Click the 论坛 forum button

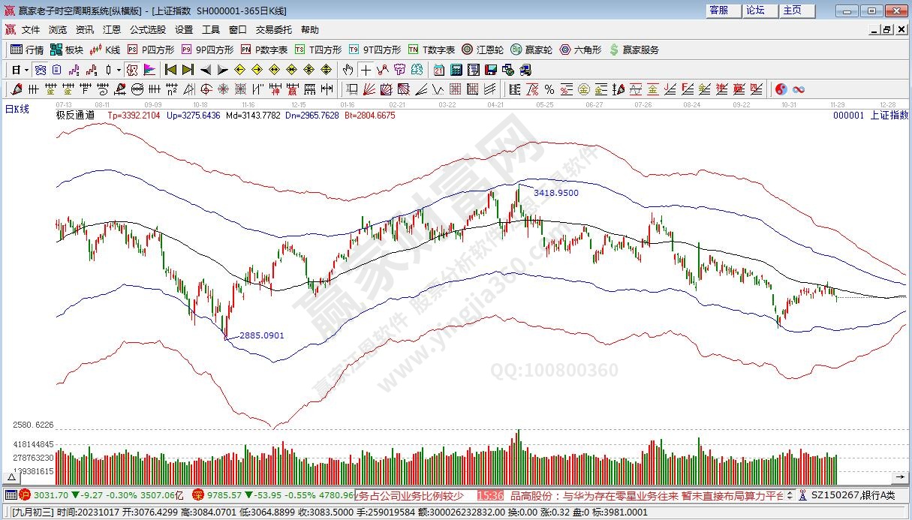click(755, 11)
